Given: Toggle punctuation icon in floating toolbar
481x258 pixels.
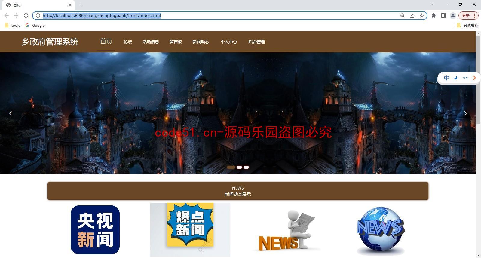Looking at the screenshot, I should [465, 78].
